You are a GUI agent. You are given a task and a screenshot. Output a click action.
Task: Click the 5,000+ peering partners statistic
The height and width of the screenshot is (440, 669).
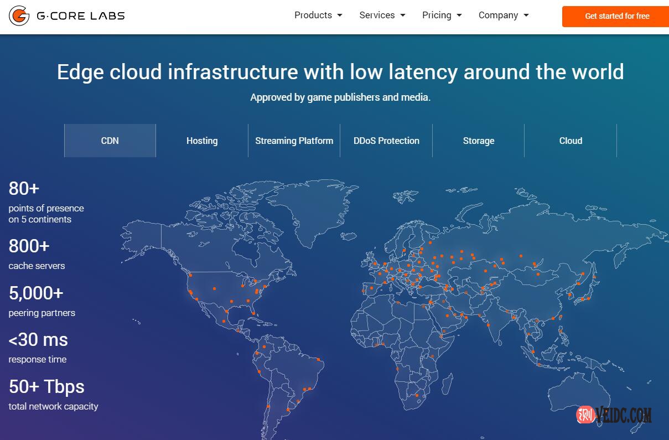coord(42,301)
